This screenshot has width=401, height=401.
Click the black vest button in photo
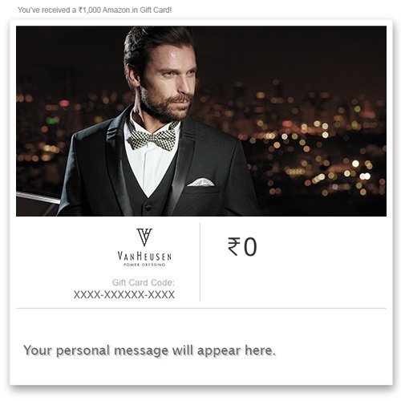(147, 206)
